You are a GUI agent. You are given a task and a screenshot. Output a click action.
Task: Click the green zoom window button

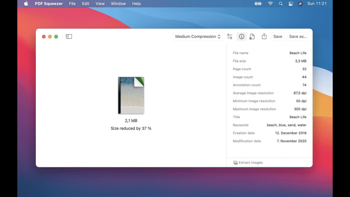point(56,37)
